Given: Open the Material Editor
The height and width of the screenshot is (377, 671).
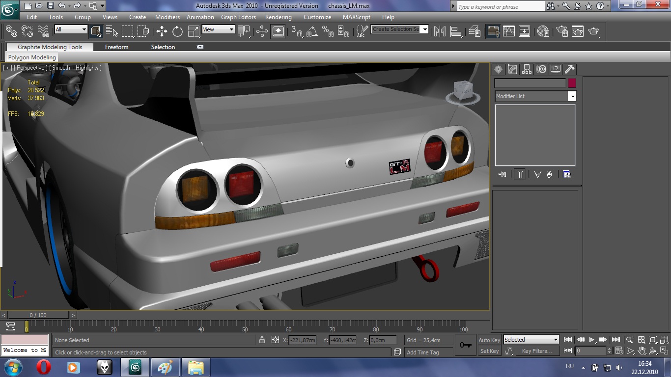Looking at the screenshot, I should (x=543, y=31).
